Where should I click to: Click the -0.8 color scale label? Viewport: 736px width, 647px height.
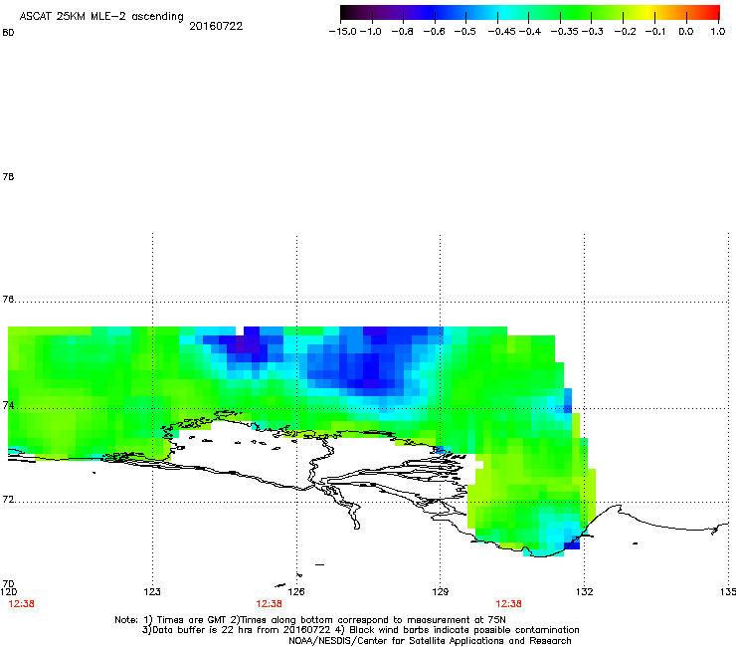(x=402, y=32)
